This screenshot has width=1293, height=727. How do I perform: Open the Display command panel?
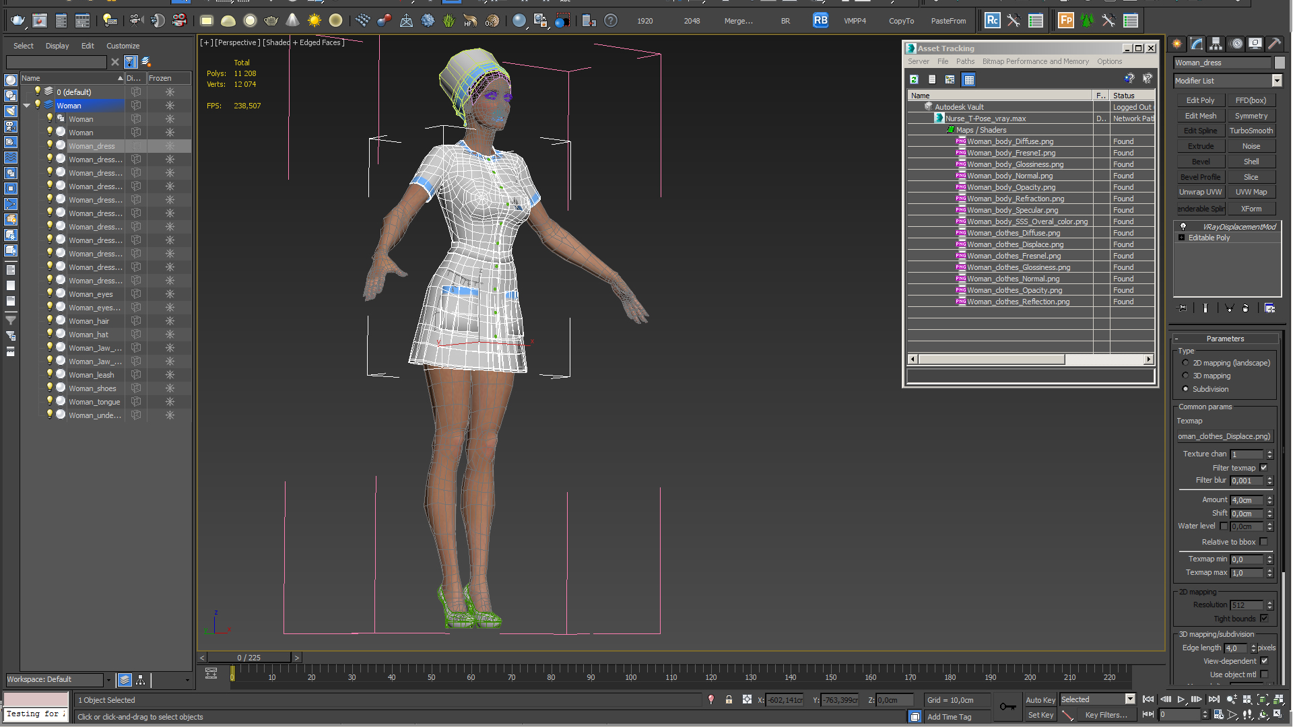tap(1255, 44)
